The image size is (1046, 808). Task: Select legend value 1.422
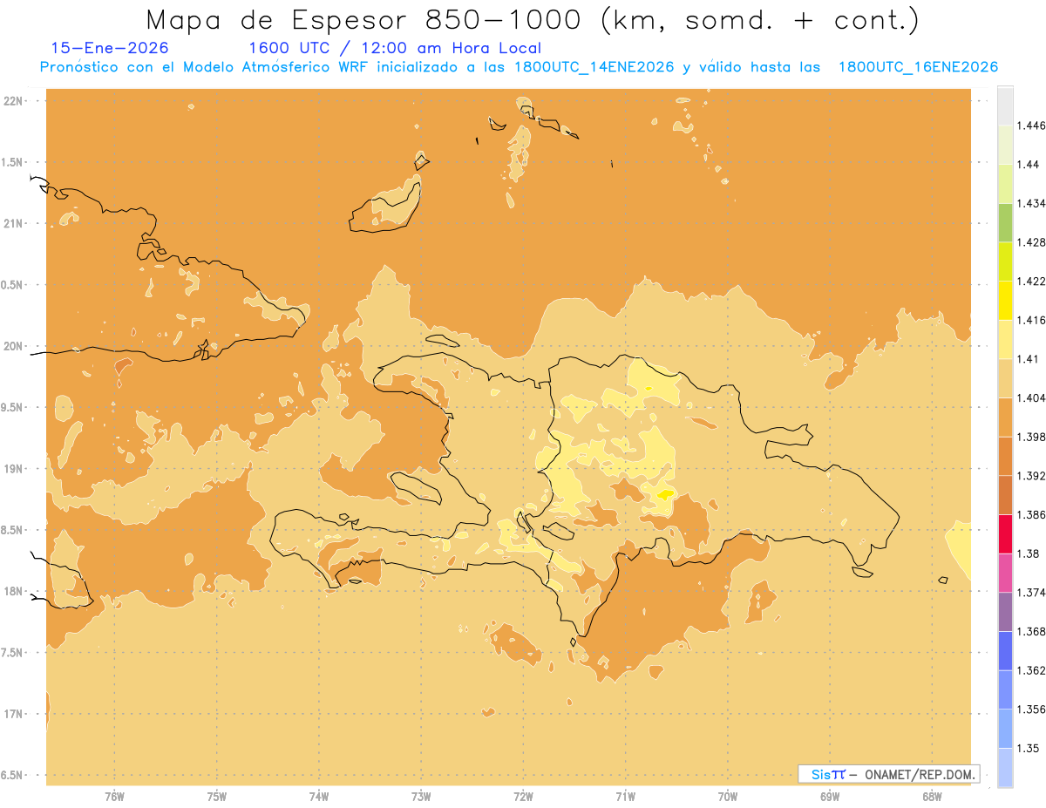(1030, 281)
